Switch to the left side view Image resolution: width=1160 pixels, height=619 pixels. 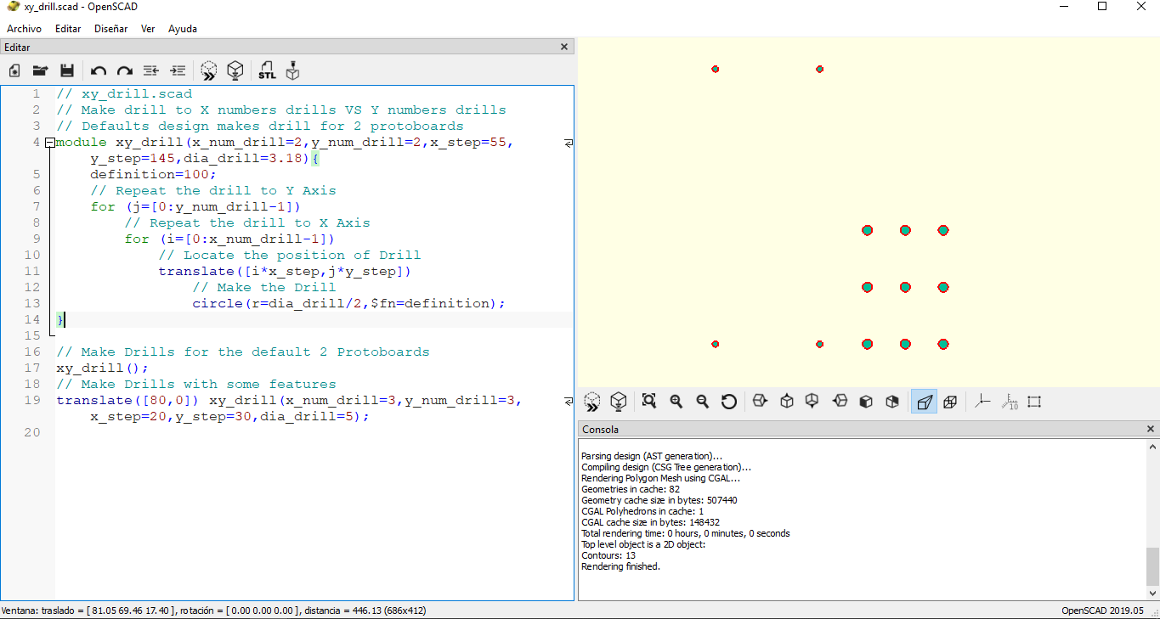(x=840, y=402)
